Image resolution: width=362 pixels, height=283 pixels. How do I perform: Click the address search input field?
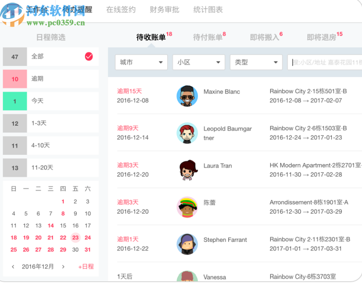tap(324, 62)
